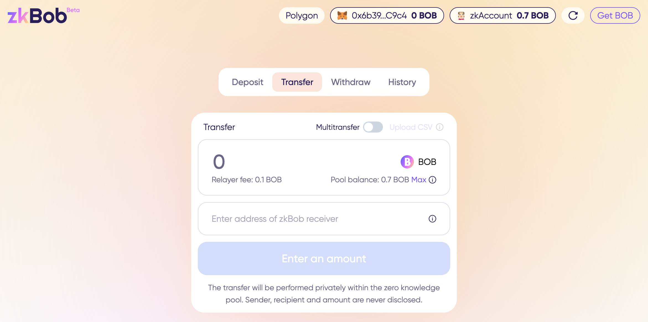
Task: Open the History tab
Action: coord(402,82)
